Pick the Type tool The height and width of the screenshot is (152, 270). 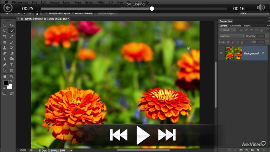point(12,65)
